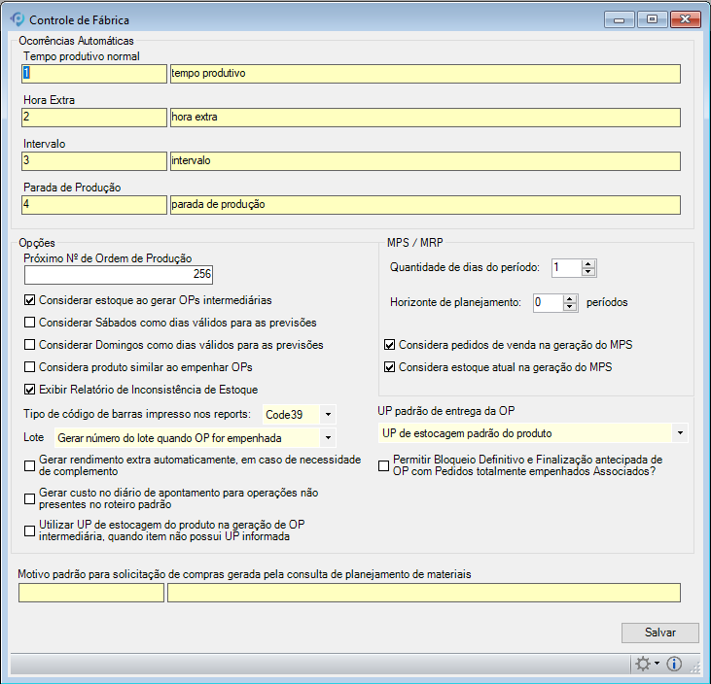The width and height of the screenshot is (711, 684).
Task: Increase Horizonte de planejamento using up arrow
Action: (571, 298)
